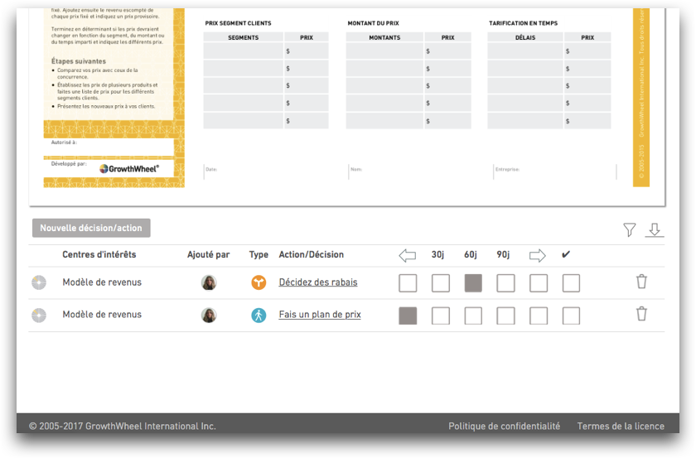Open the Décidez des rabais link
The height and width of the screenshot is (458, 696).
(318, 282)
